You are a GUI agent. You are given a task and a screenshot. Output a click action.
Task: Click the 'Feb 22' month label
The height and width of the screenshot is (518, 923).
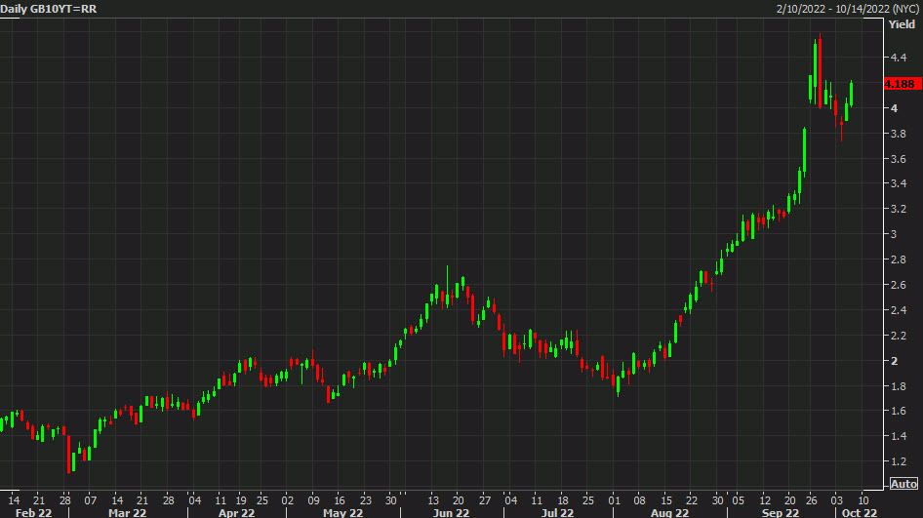[33, 513]
